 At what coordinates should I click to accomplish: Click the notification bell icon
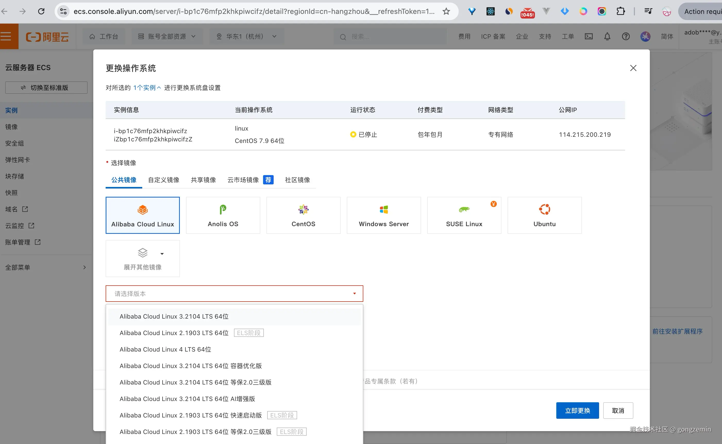[607, 36]
